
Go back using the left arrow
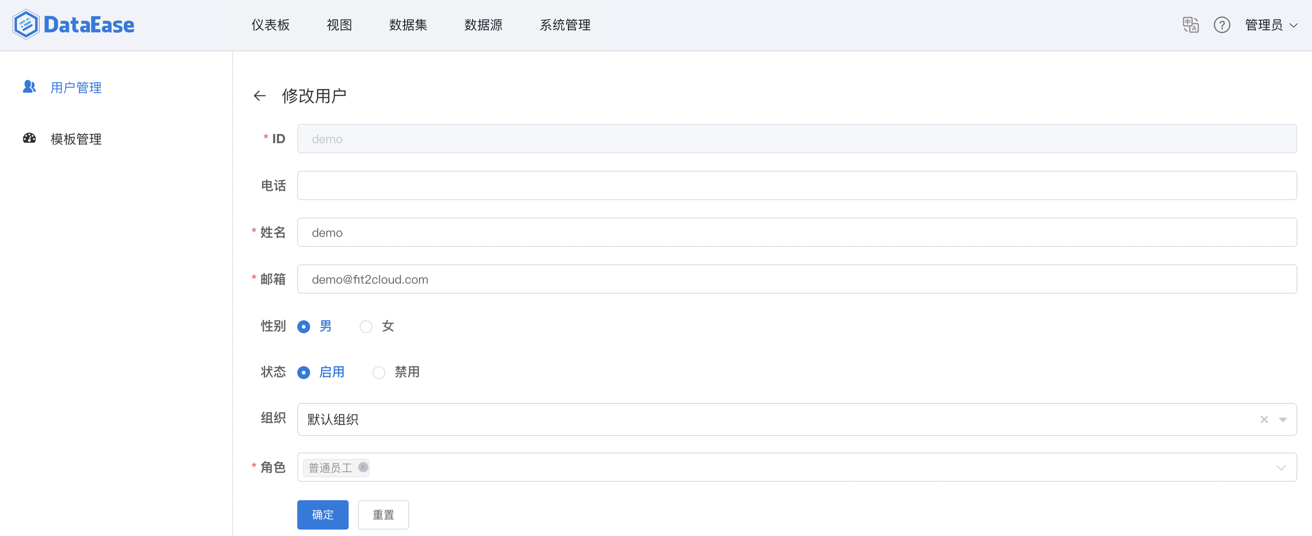pos(260,96)
